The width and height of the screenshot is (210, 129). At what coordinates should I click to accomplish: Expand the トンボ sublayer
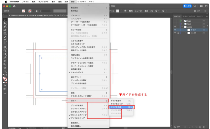pos(185,33)
